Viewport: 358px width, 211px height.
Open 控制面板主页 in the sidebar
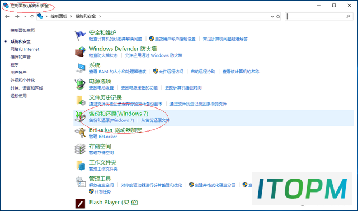pyautogui.click(x=22, y=30)
